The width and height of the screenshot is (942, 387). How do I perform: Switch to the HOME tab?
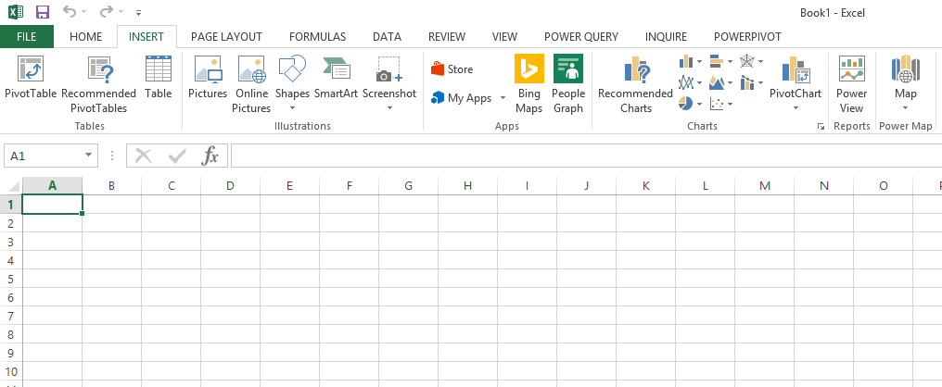(86, 37)
